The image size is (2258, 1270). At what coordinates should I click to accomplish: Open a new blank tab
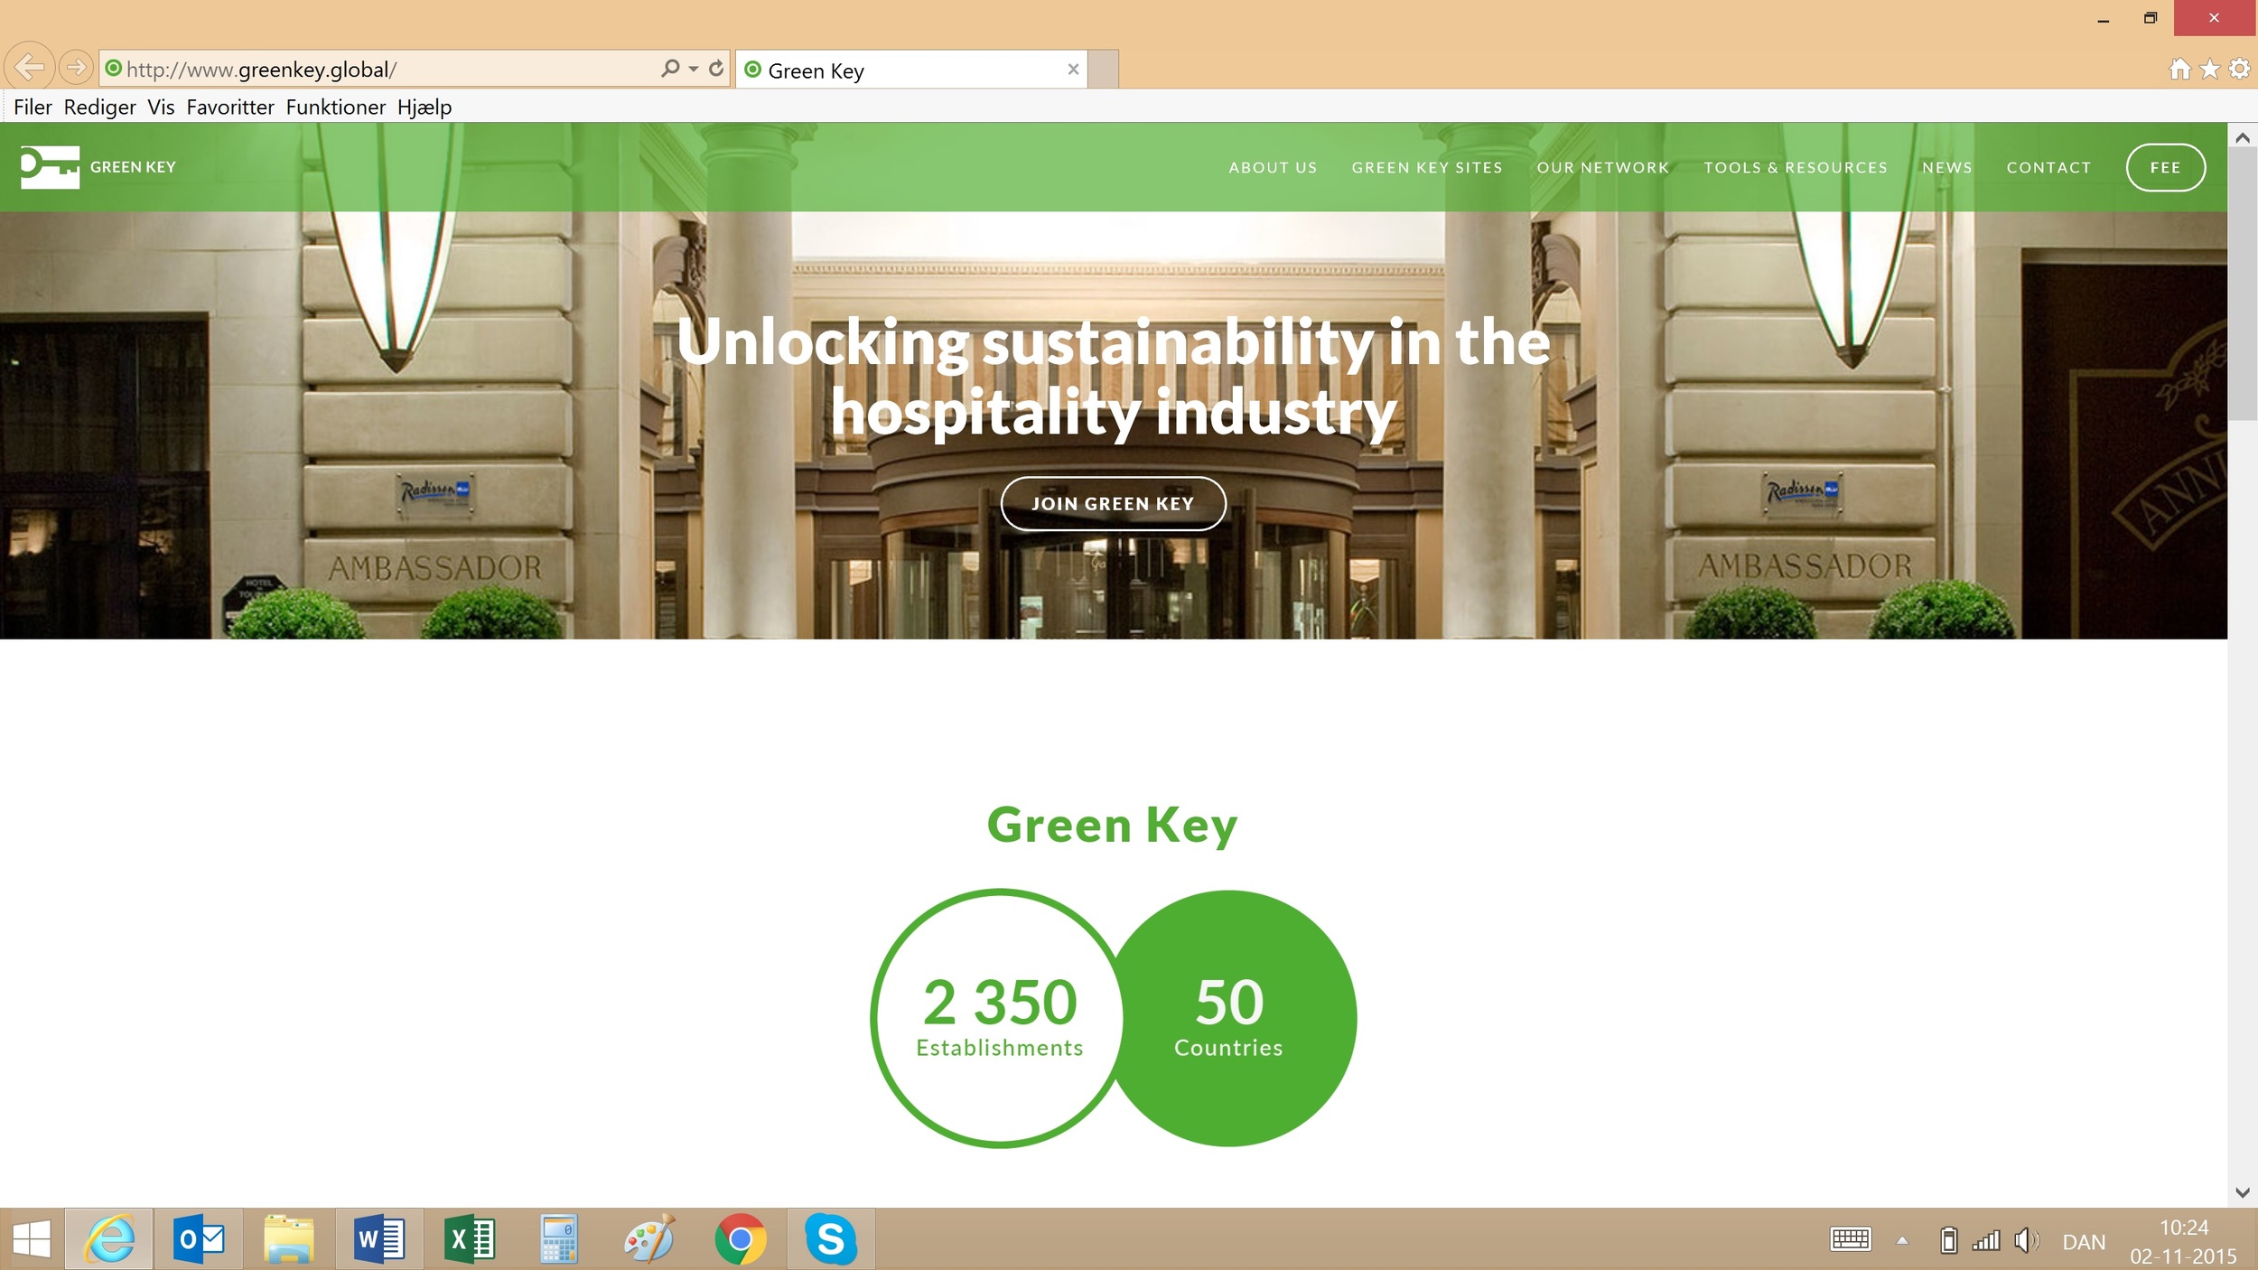1103,70
